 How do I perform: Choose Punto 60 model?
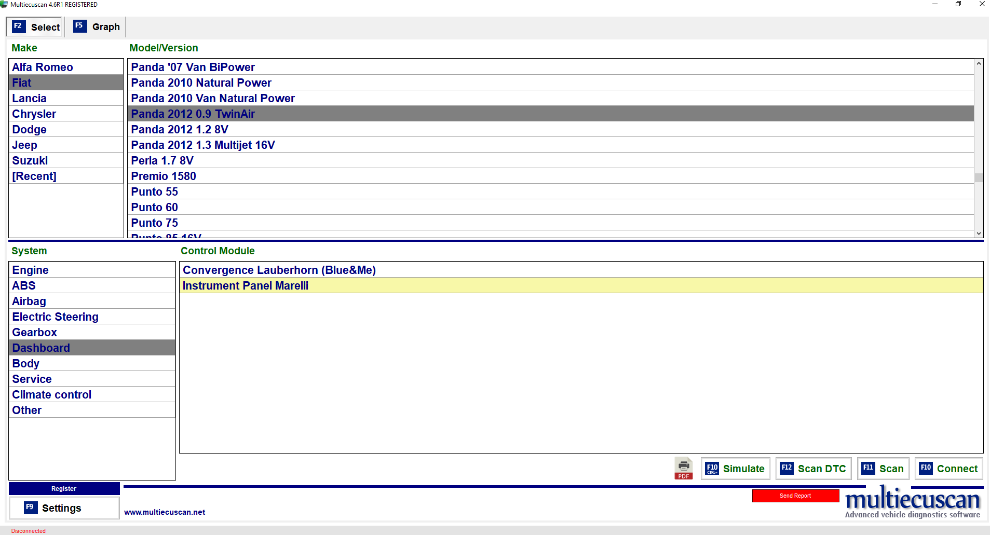click(x=551, y=207)
